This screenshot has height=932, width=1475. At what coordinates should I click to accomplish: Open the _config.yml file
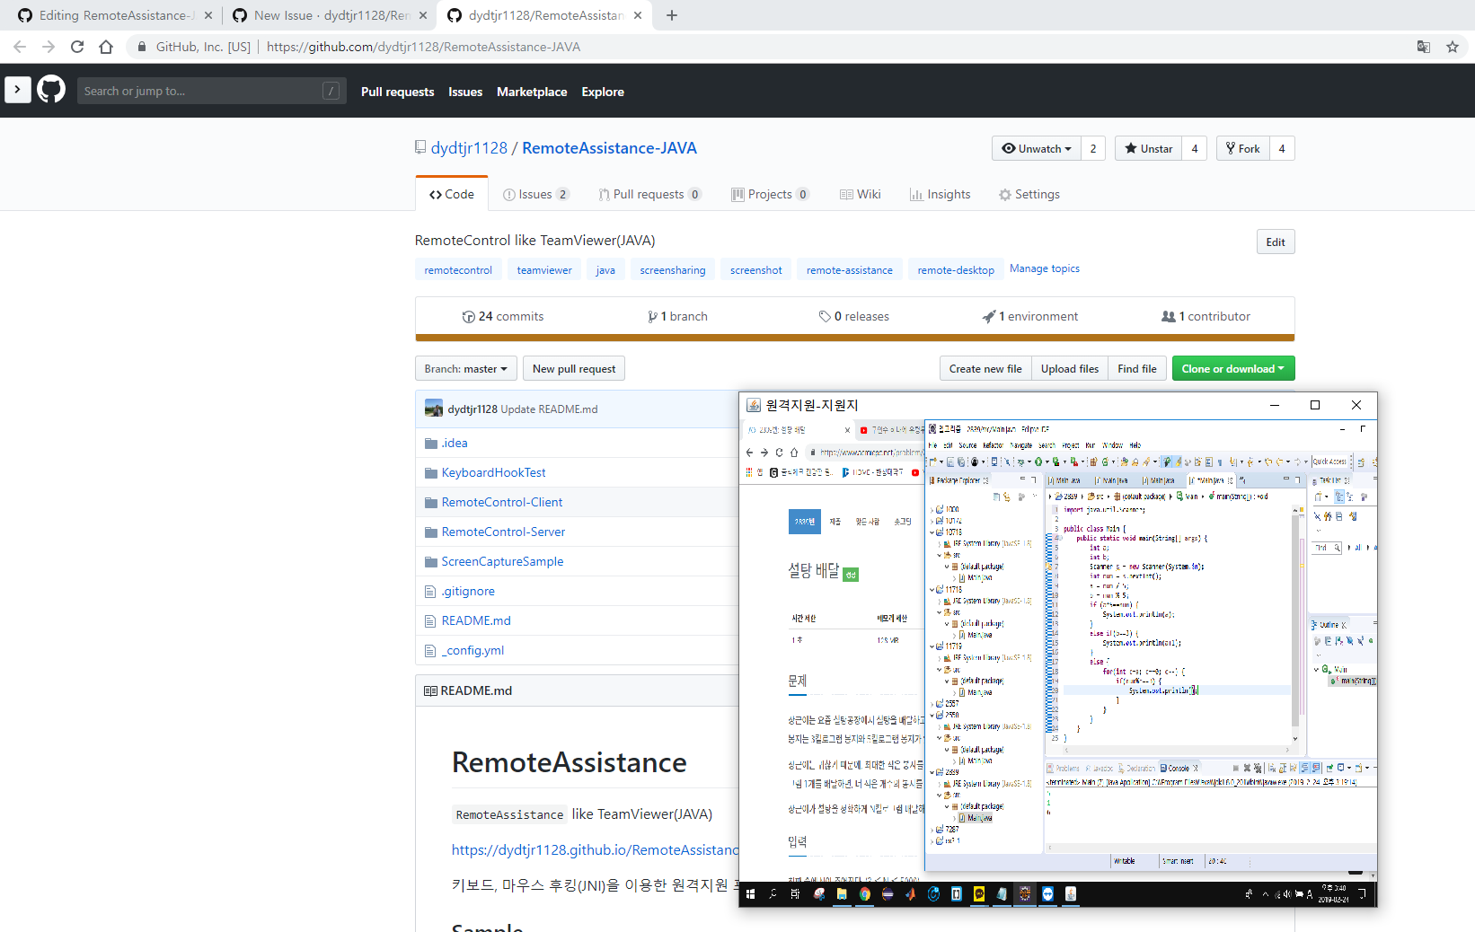[x=473, y=650]
